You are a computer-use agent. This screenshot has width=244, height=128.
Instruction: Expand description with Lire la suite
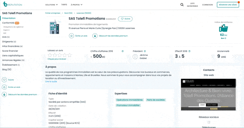pyautogui.click(x=51, y=81)
